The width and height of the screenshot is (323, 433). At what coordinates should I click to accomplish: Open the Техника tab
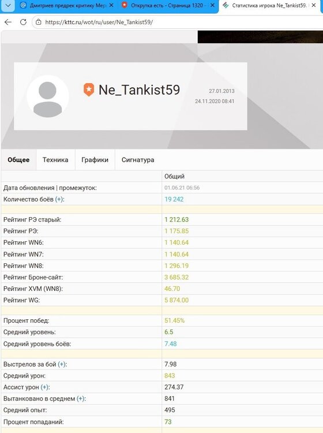point(55,159)
